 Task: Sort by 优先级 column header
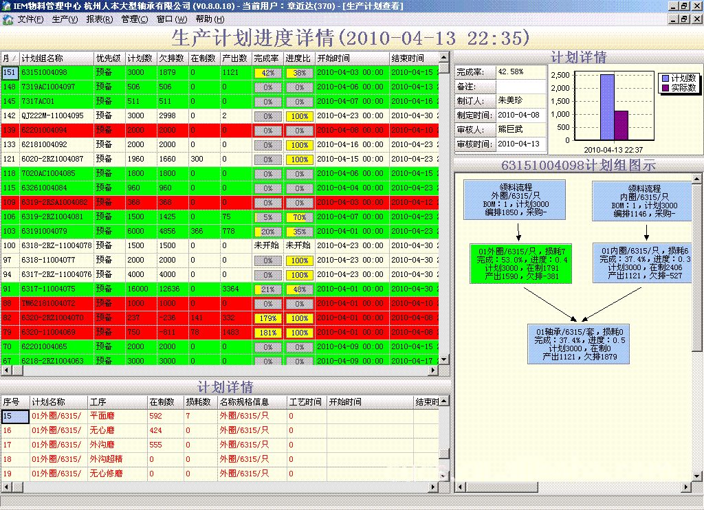(109, 58)
